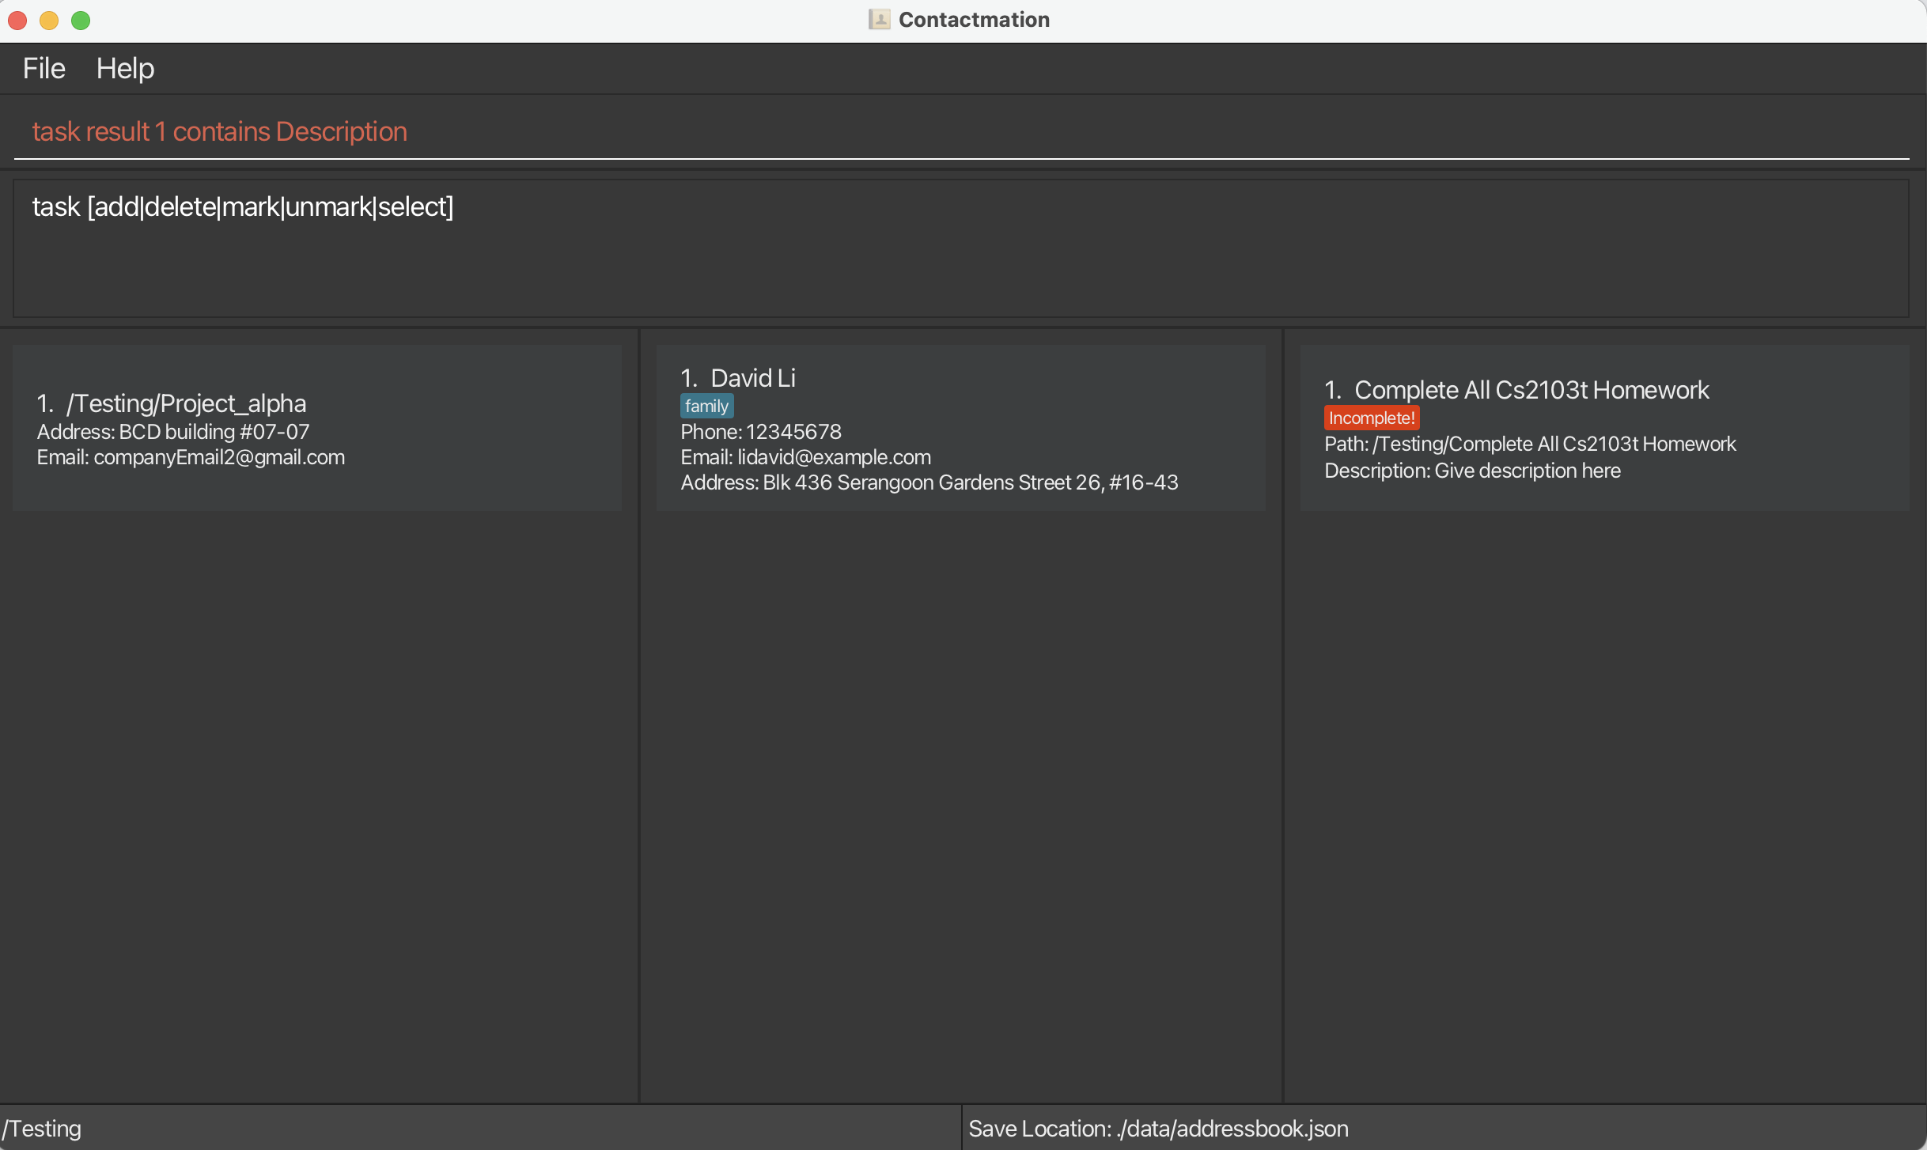Click the /Testing path in status bar
Viewport: 1927px width, 1150px height.
point(42,1129)
